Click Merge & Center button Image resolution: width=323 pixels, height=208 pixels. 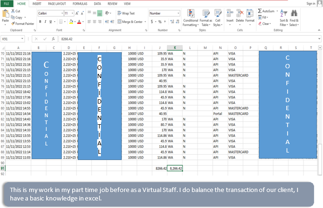tap(130, 22)
